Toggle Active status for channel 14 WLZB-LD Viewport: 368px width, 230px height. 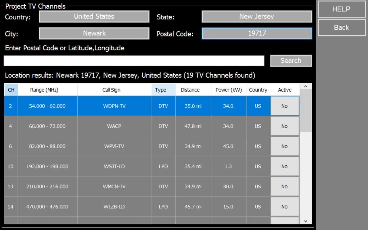(284, 207)
